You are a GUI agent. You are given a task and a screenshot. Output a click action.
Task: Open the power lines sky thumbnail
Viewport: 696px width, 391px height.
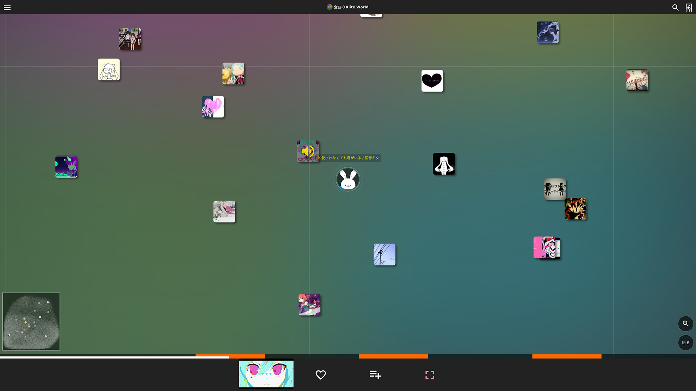[x=385, y=254]
